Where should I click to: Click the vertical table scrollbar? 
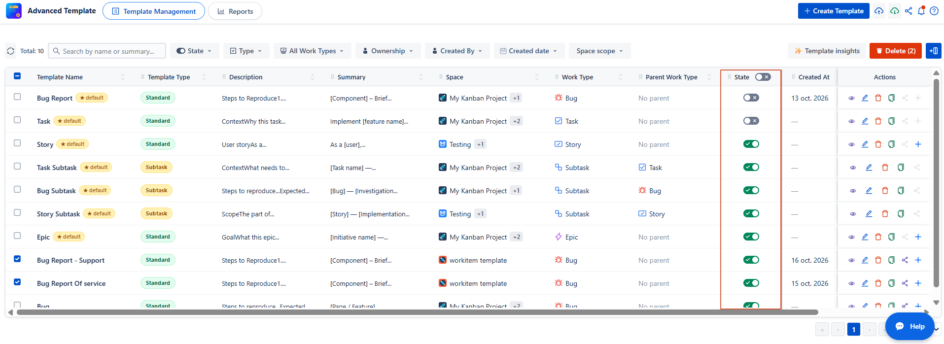click(936, 182)
